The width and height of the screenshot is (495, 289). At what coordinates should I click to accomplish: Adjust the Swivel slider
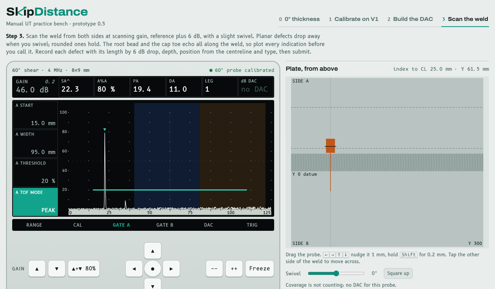pos(336,273)
